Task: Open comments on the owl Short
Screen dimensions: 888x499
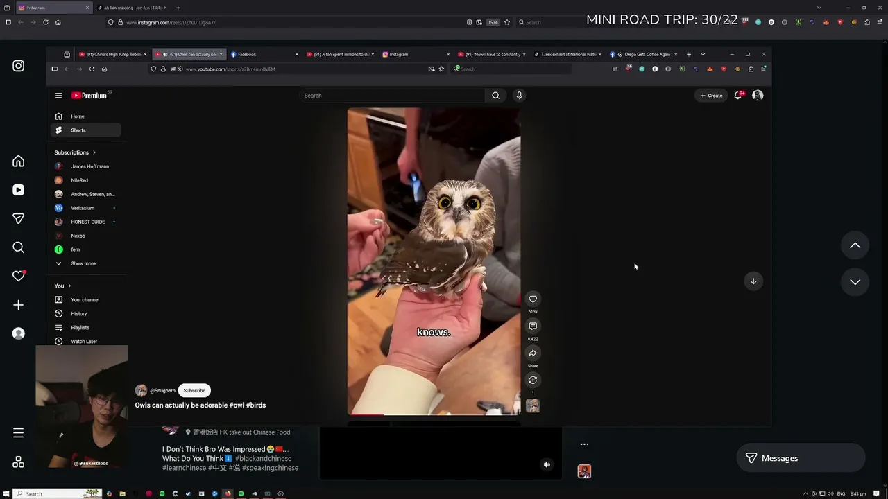Action: pyautogui.click(x=533, y=326)
